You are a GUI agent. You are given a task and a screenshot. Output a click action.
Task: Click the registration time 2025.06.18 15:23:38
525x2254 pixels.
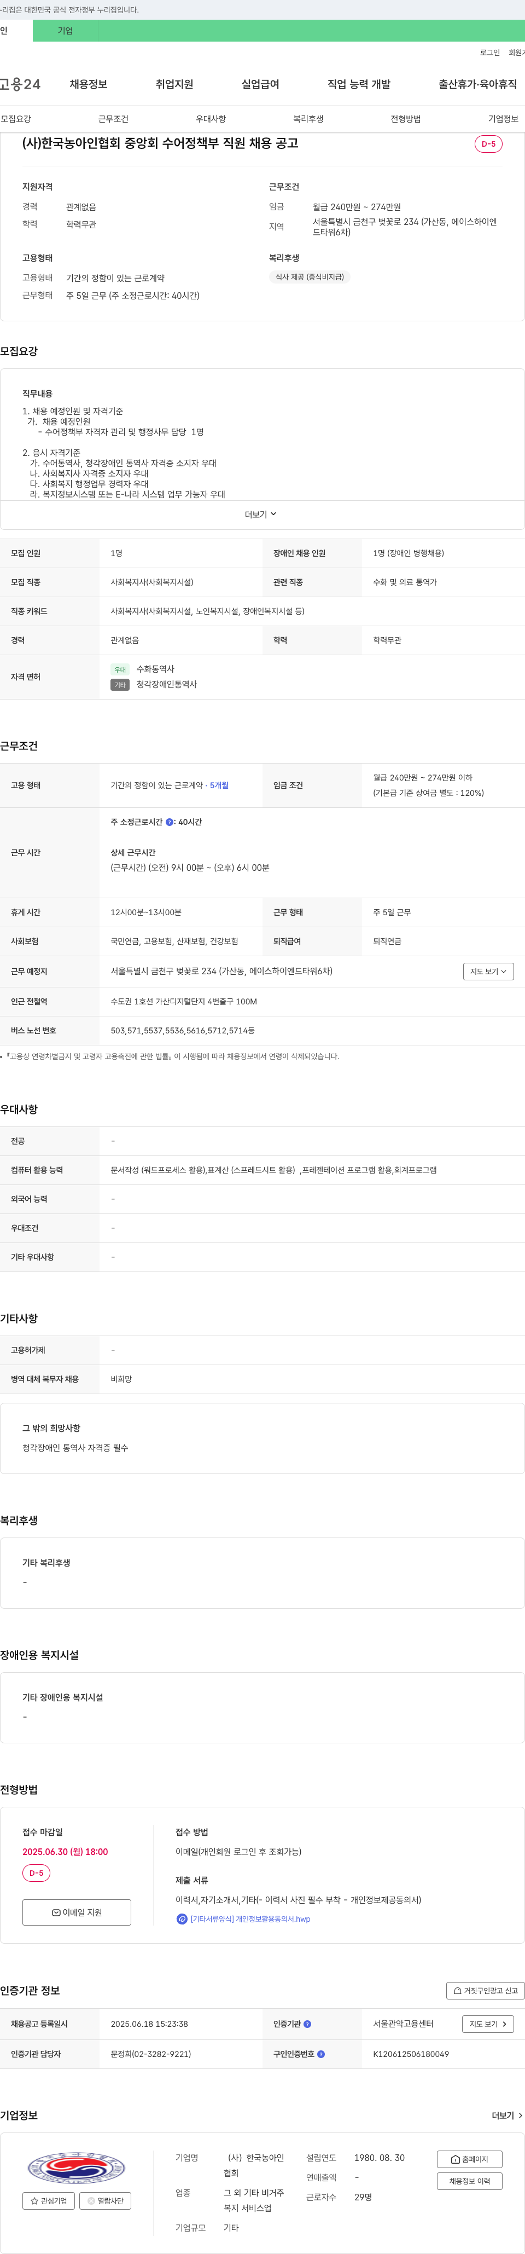[149, 2024]
